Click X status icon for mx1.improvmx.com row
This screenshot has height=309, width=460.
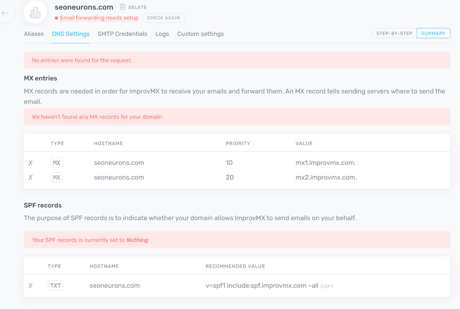(x=31, y=163)
